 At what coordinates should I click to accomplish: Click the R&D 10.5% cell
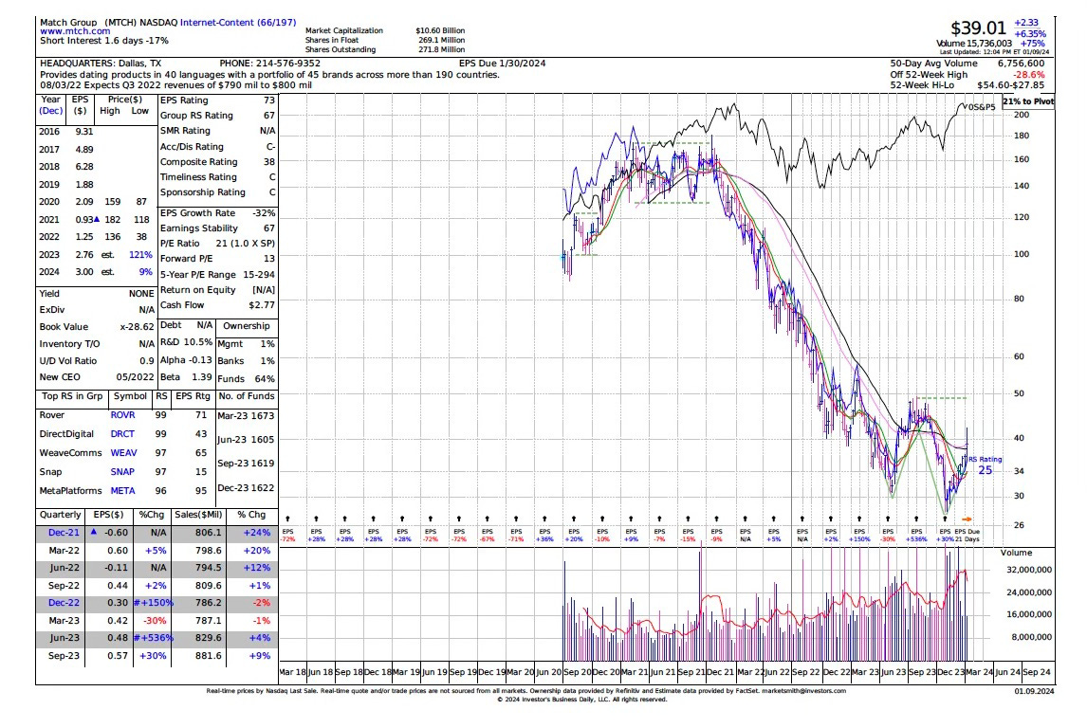click(186, 342)
